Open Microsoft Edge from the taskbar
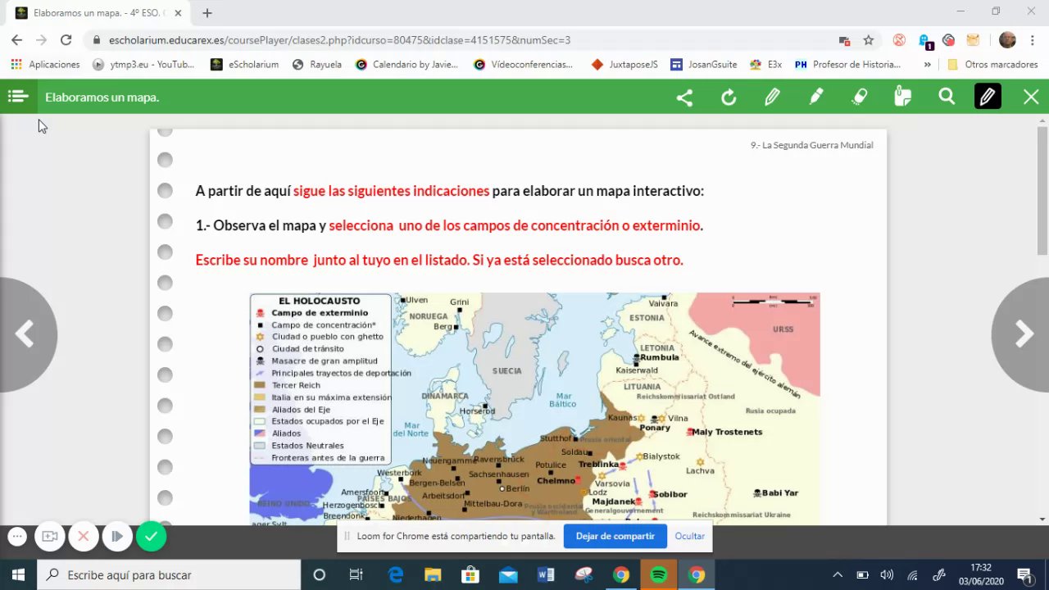This screenshot has width=1049, height=590. [x=396, y=574]
